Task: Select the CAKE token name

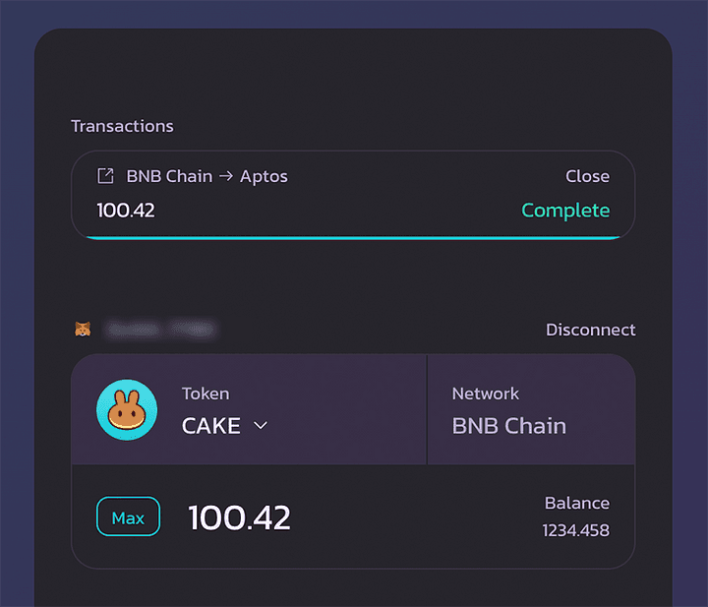Action: (211, 426)
